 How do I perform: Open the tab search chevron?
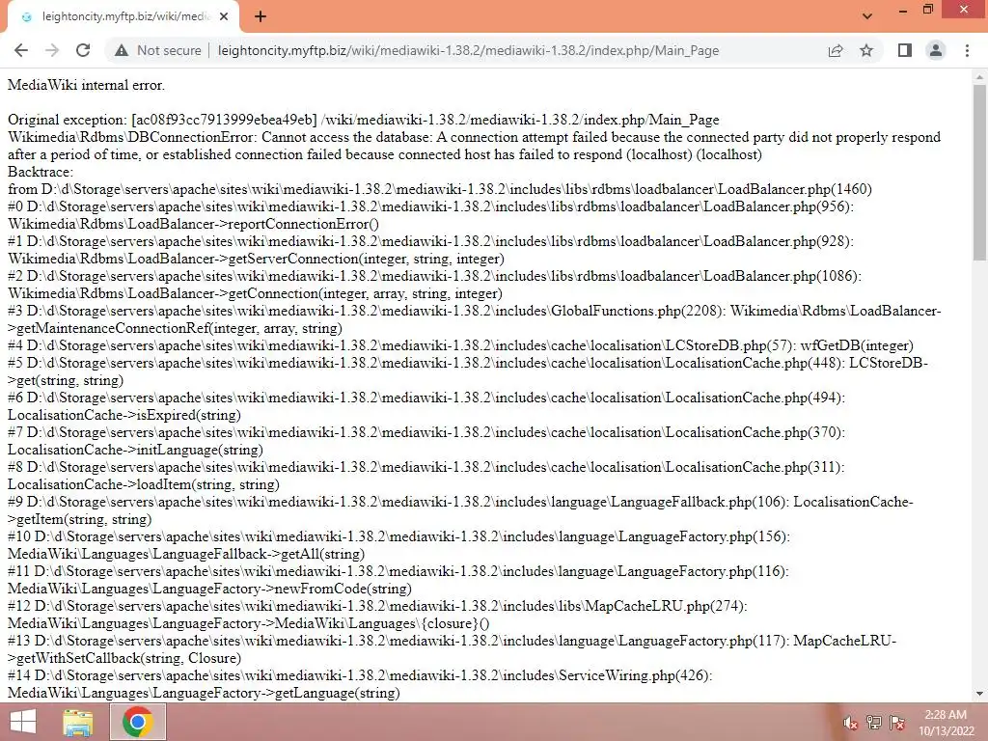tap(867, 16)
